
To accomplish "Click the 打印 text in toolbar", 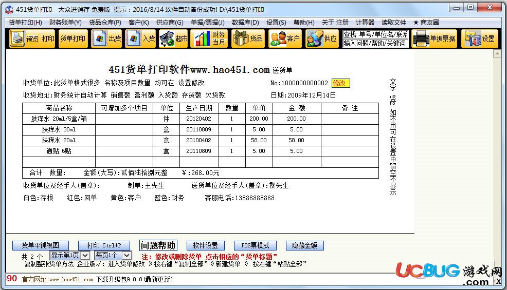I will (x=48, y=38).
